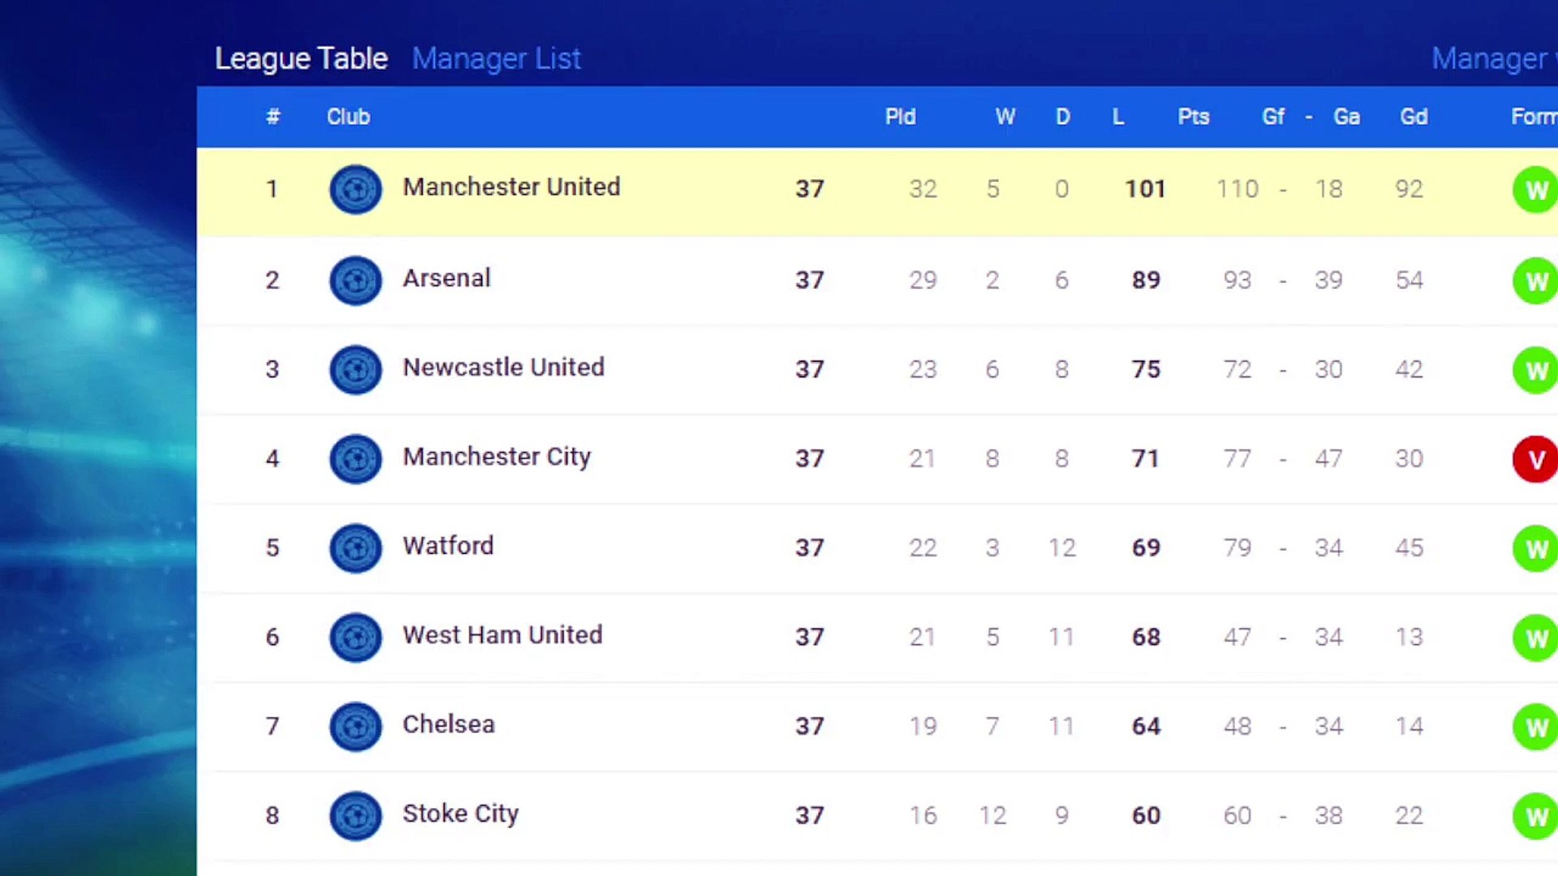Click Manchester United's club badge icon
This screenshot has width=1558, height=876.
point(355,190)
